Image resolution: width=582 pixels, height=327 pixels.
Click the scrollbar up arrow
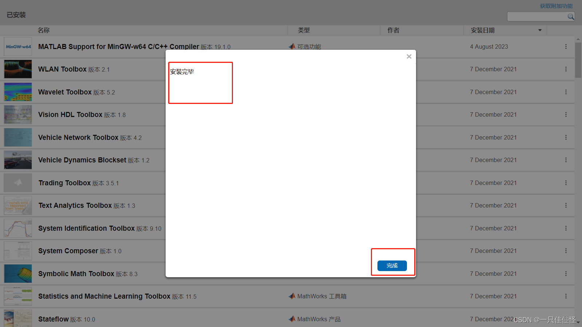click(x=578, y=39)
